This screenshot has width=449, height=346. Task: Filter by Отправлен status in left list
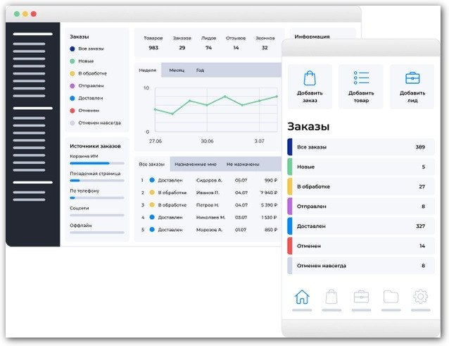click(x=90, y=86)
